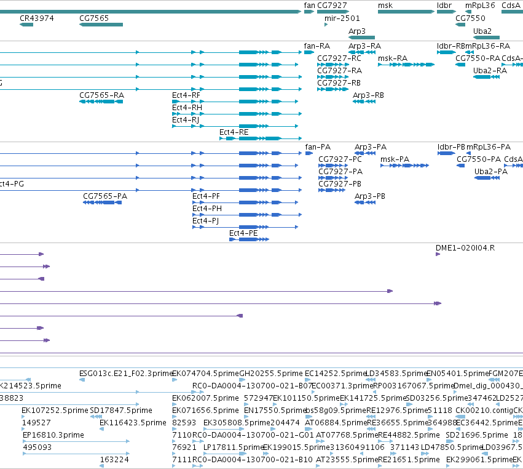Select the Ect4-RE transcript label
The width and height of the screenshot is (523, 469).
click(x=234, y=132)
